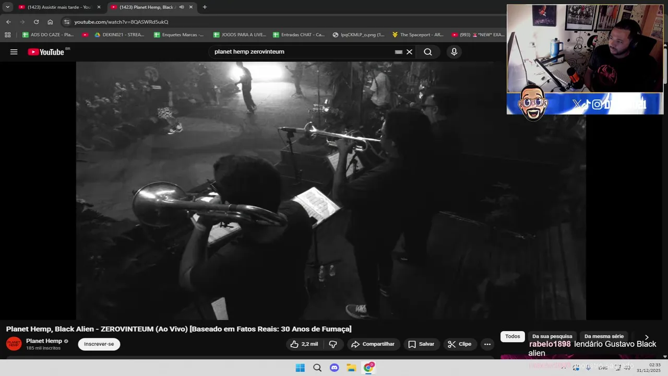668x376 pixels.
Task: Click the Compartilhar share button
Action: click(373, 344)
